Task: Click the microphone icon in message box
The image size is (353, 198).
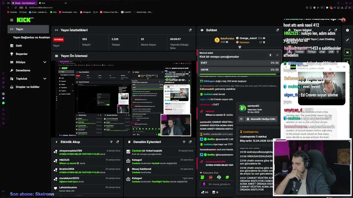Action: pos(204,184)
